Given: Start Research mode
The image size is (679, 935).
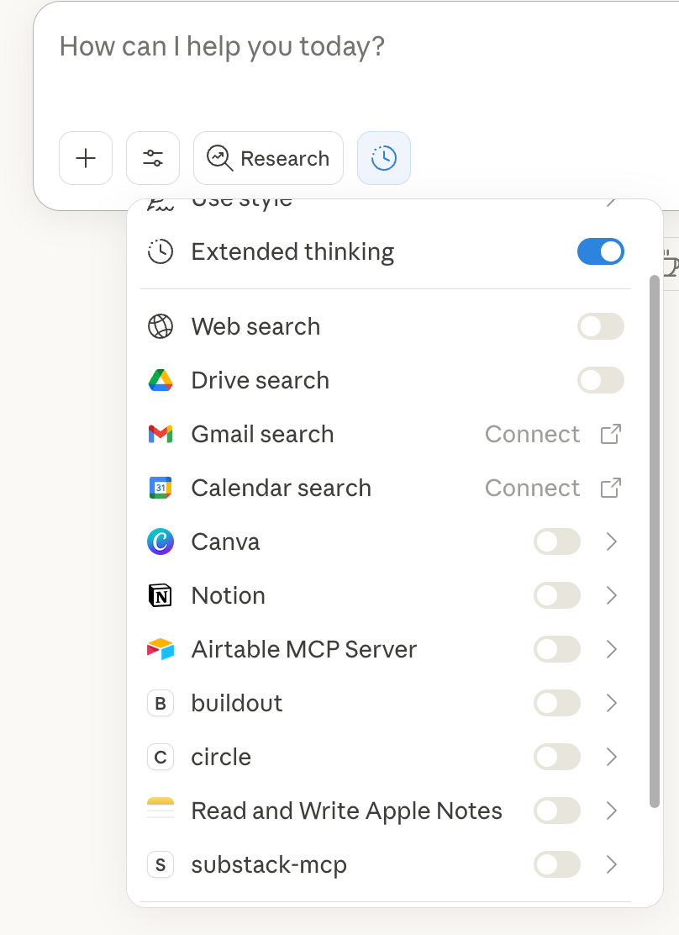Looking at the screenshot, I should point(268,158).
